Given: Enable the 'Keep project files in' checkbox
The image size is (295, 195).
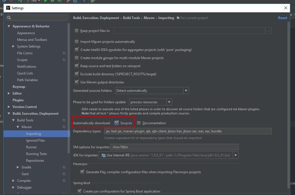Looking at the screenshot, I should pyautogui.click(x=76, y=30).
